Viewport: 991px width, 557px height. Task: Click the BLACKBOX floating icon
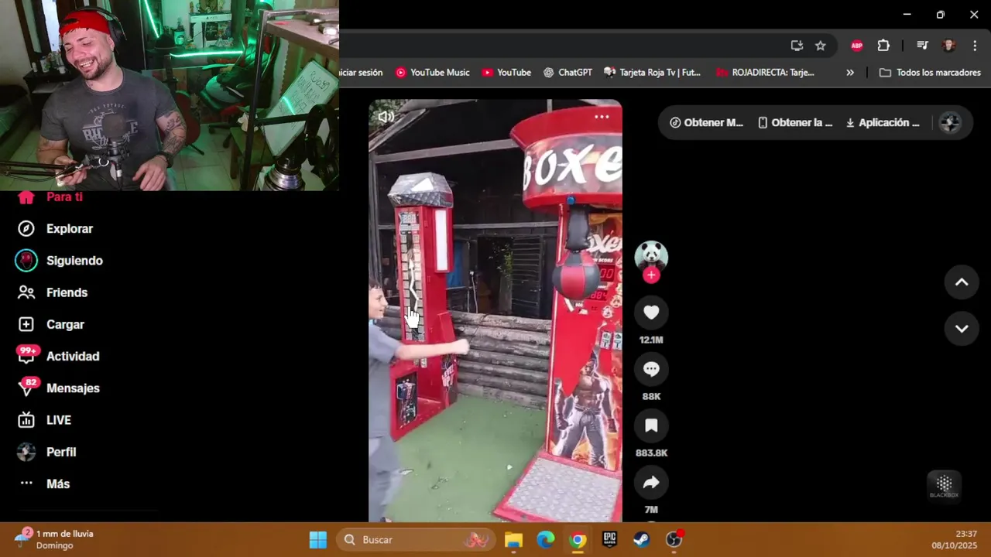tap(944, 486)
